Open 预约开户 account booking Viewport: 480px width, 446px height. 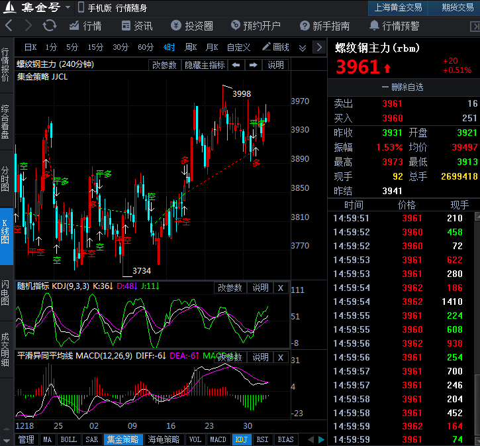[256, 26]
